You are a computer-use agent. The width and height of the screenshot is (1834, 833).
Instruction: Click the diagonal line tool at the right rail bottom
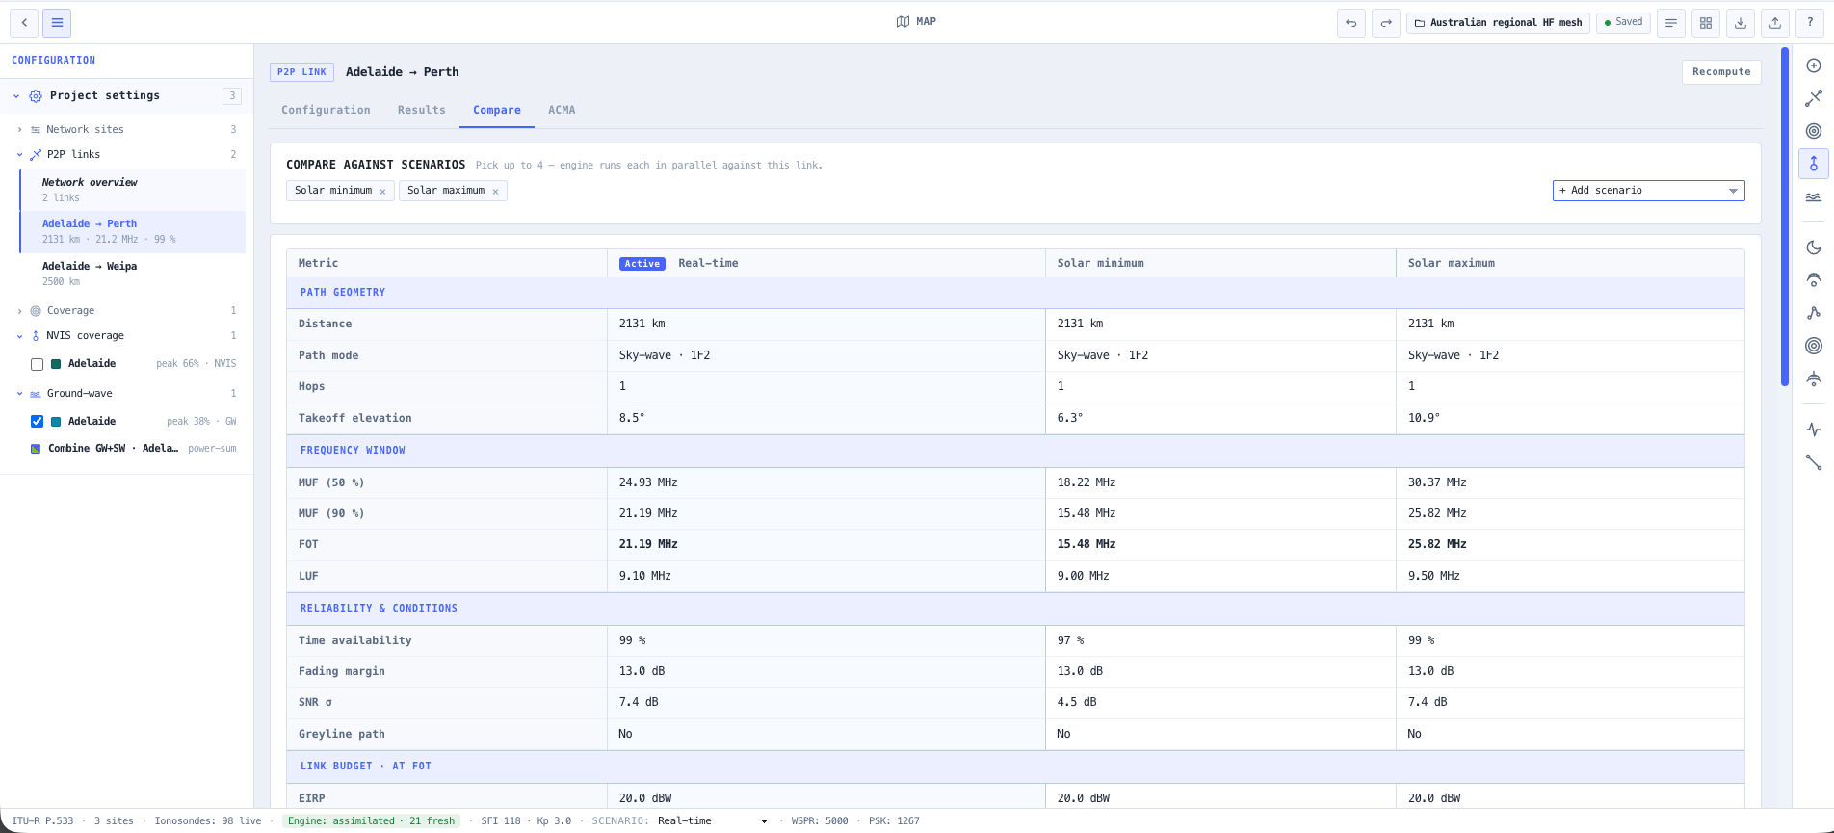pyautogui.click(x=1814, y=462)
